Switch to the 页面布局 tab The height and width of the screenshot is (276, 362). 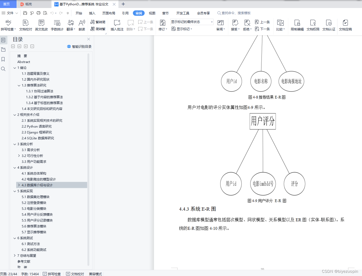click(x=109, y=13)
